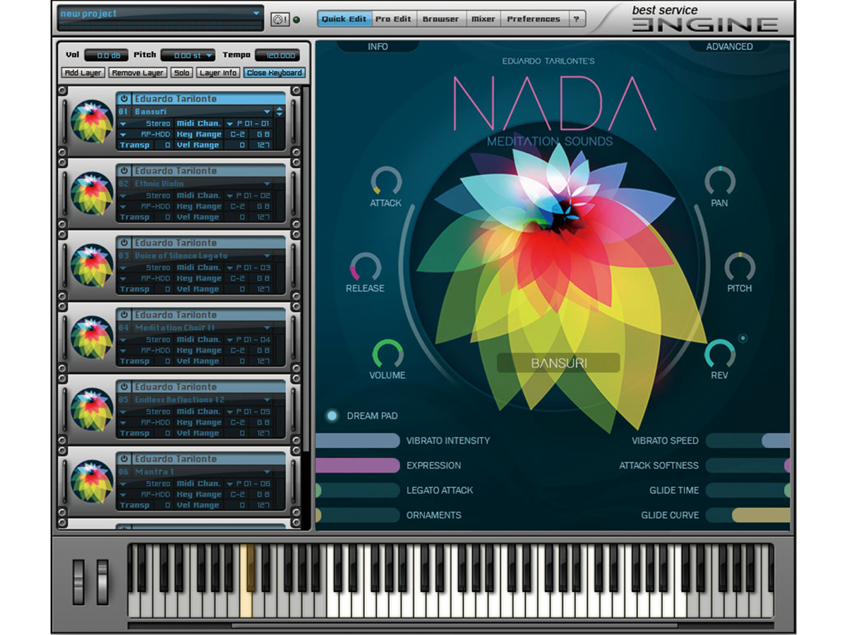Open the help question mark button
847x635 pixels.
pos(576,19)
